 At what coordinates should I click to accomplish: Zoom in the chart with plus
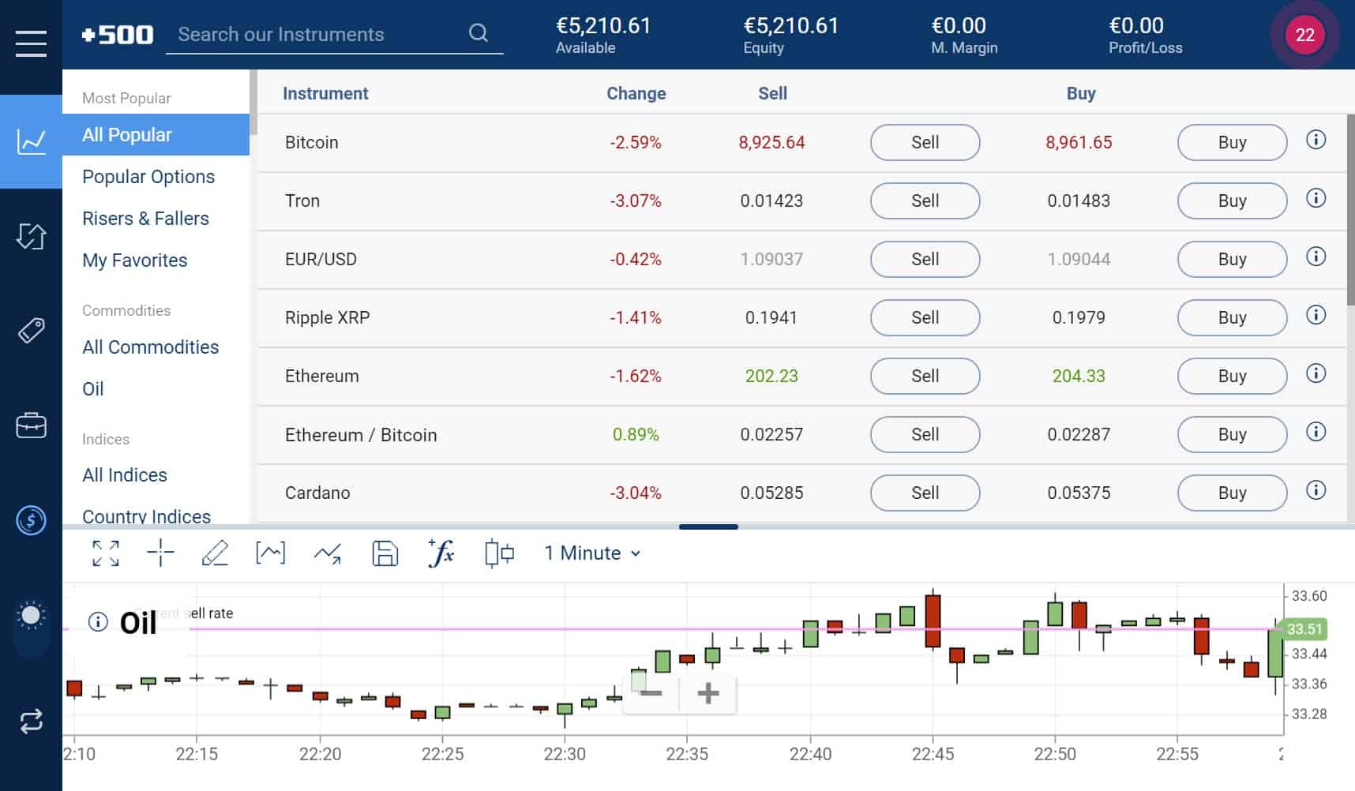tap(708, 694)
